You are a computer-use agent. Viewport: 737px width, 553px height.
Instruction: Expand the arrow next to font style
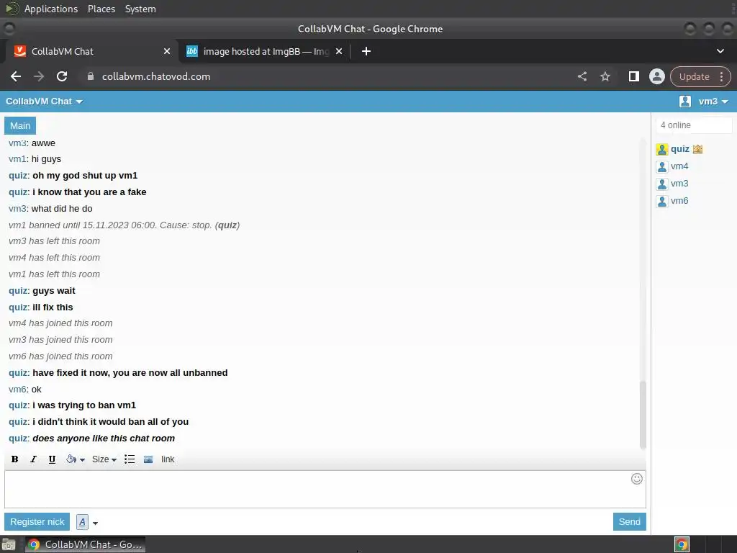point(96,523)
